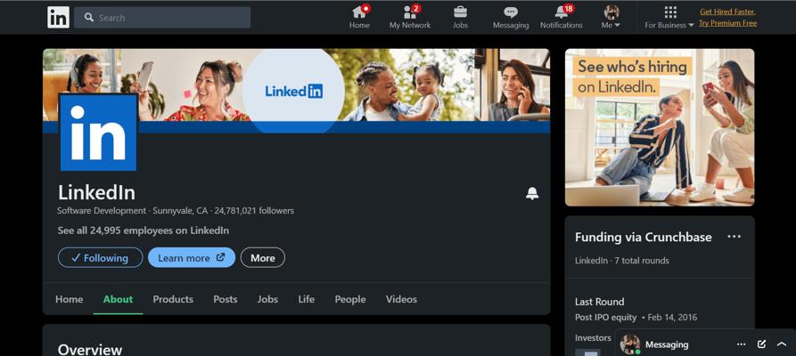Click the Overview heading
796x356 pixels.
(x=90, y=350)
